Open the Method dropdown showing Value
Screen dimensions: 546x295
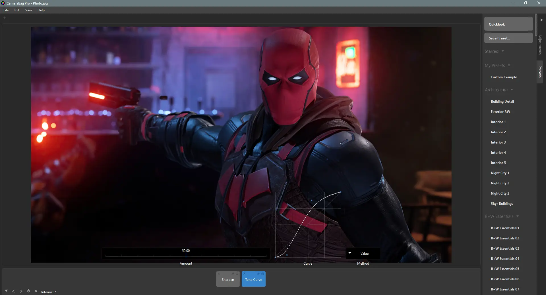[x=363, y=254]
